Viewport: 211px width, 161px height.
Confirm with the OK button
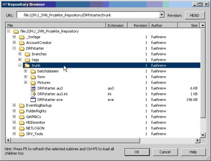coord(137,152)
